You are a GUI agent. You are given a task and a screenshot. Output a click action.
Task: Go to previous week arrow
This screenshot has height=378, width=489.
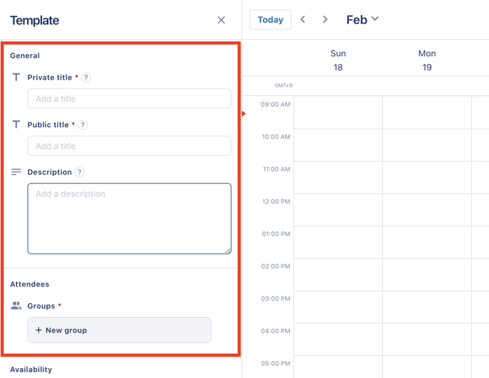[x=303, y=19]
